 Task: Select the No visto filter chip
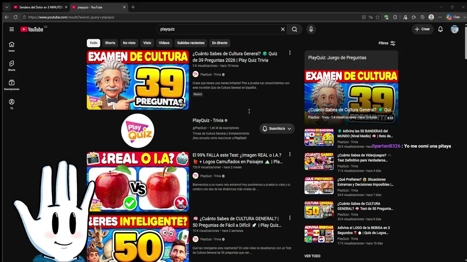(129, 43)
